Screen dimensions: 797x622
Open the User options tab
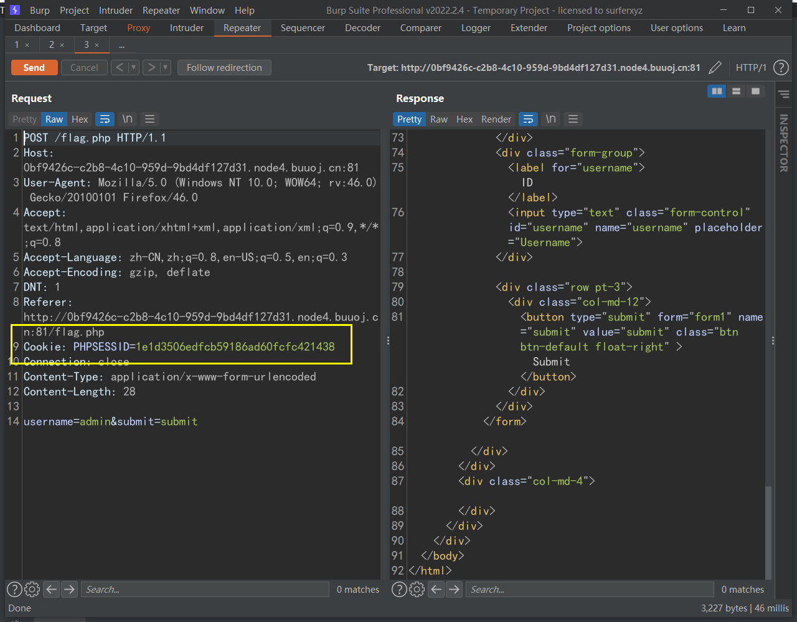tap(677, 28)
